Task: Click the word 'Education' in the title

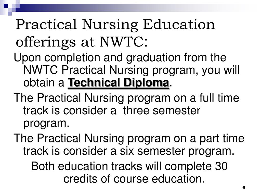Action: 179,24
